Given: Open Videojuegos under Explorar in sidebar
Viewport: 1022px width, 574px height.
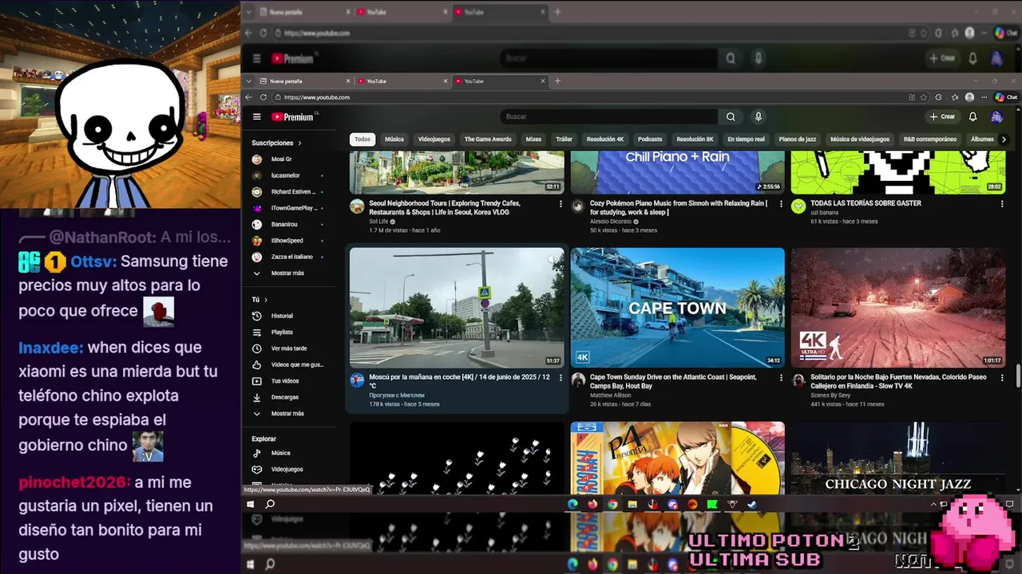Looking at the screenshot, I should click(x=287, y=470).
